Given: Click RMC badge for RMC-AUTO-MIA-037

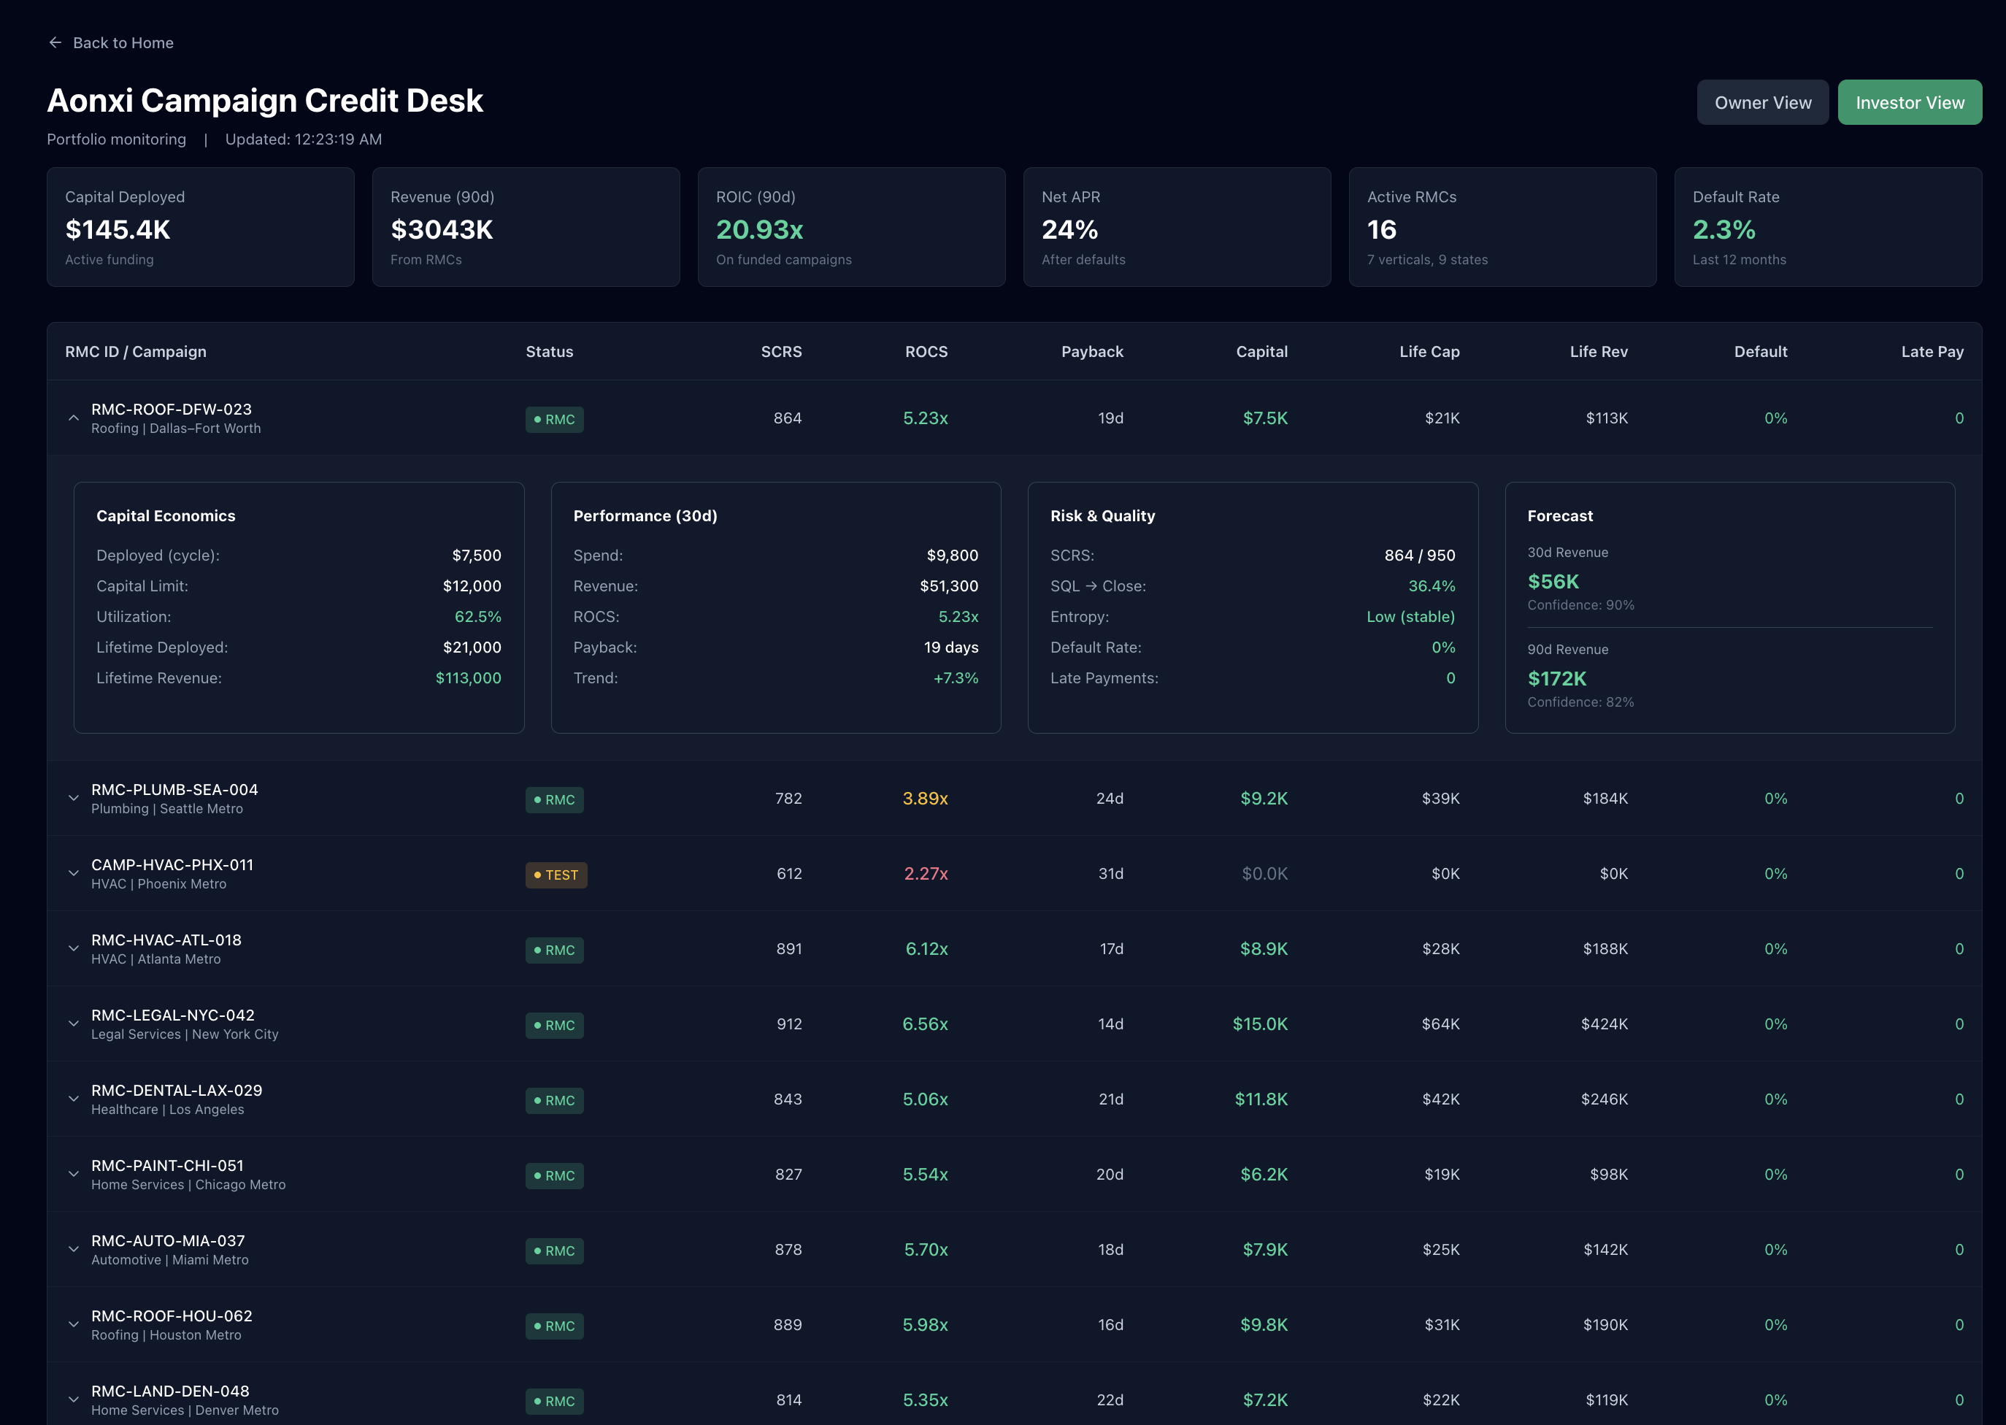Looking at the screenshot, I should [554, 1251].
